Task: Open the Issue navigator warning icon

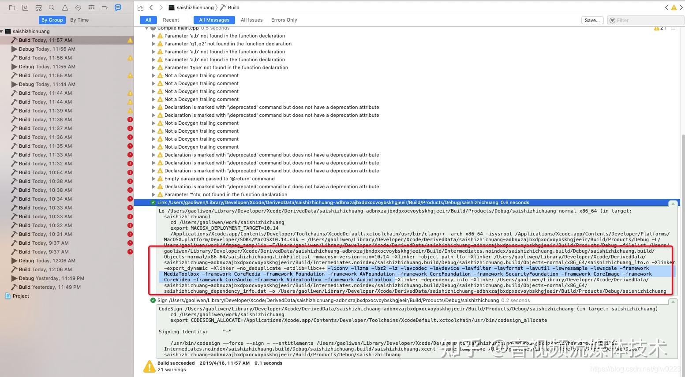Action: click(65, 7)
